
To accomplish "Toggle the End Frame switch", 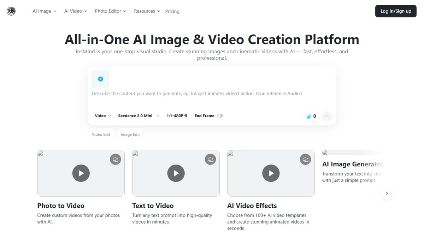I will click(x=220, y=116).
